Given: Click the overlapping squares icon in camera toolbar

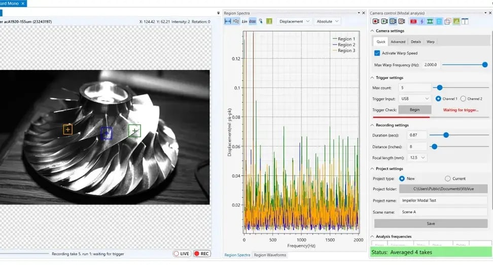Looking at the screenshot, I should click(447, 21).
